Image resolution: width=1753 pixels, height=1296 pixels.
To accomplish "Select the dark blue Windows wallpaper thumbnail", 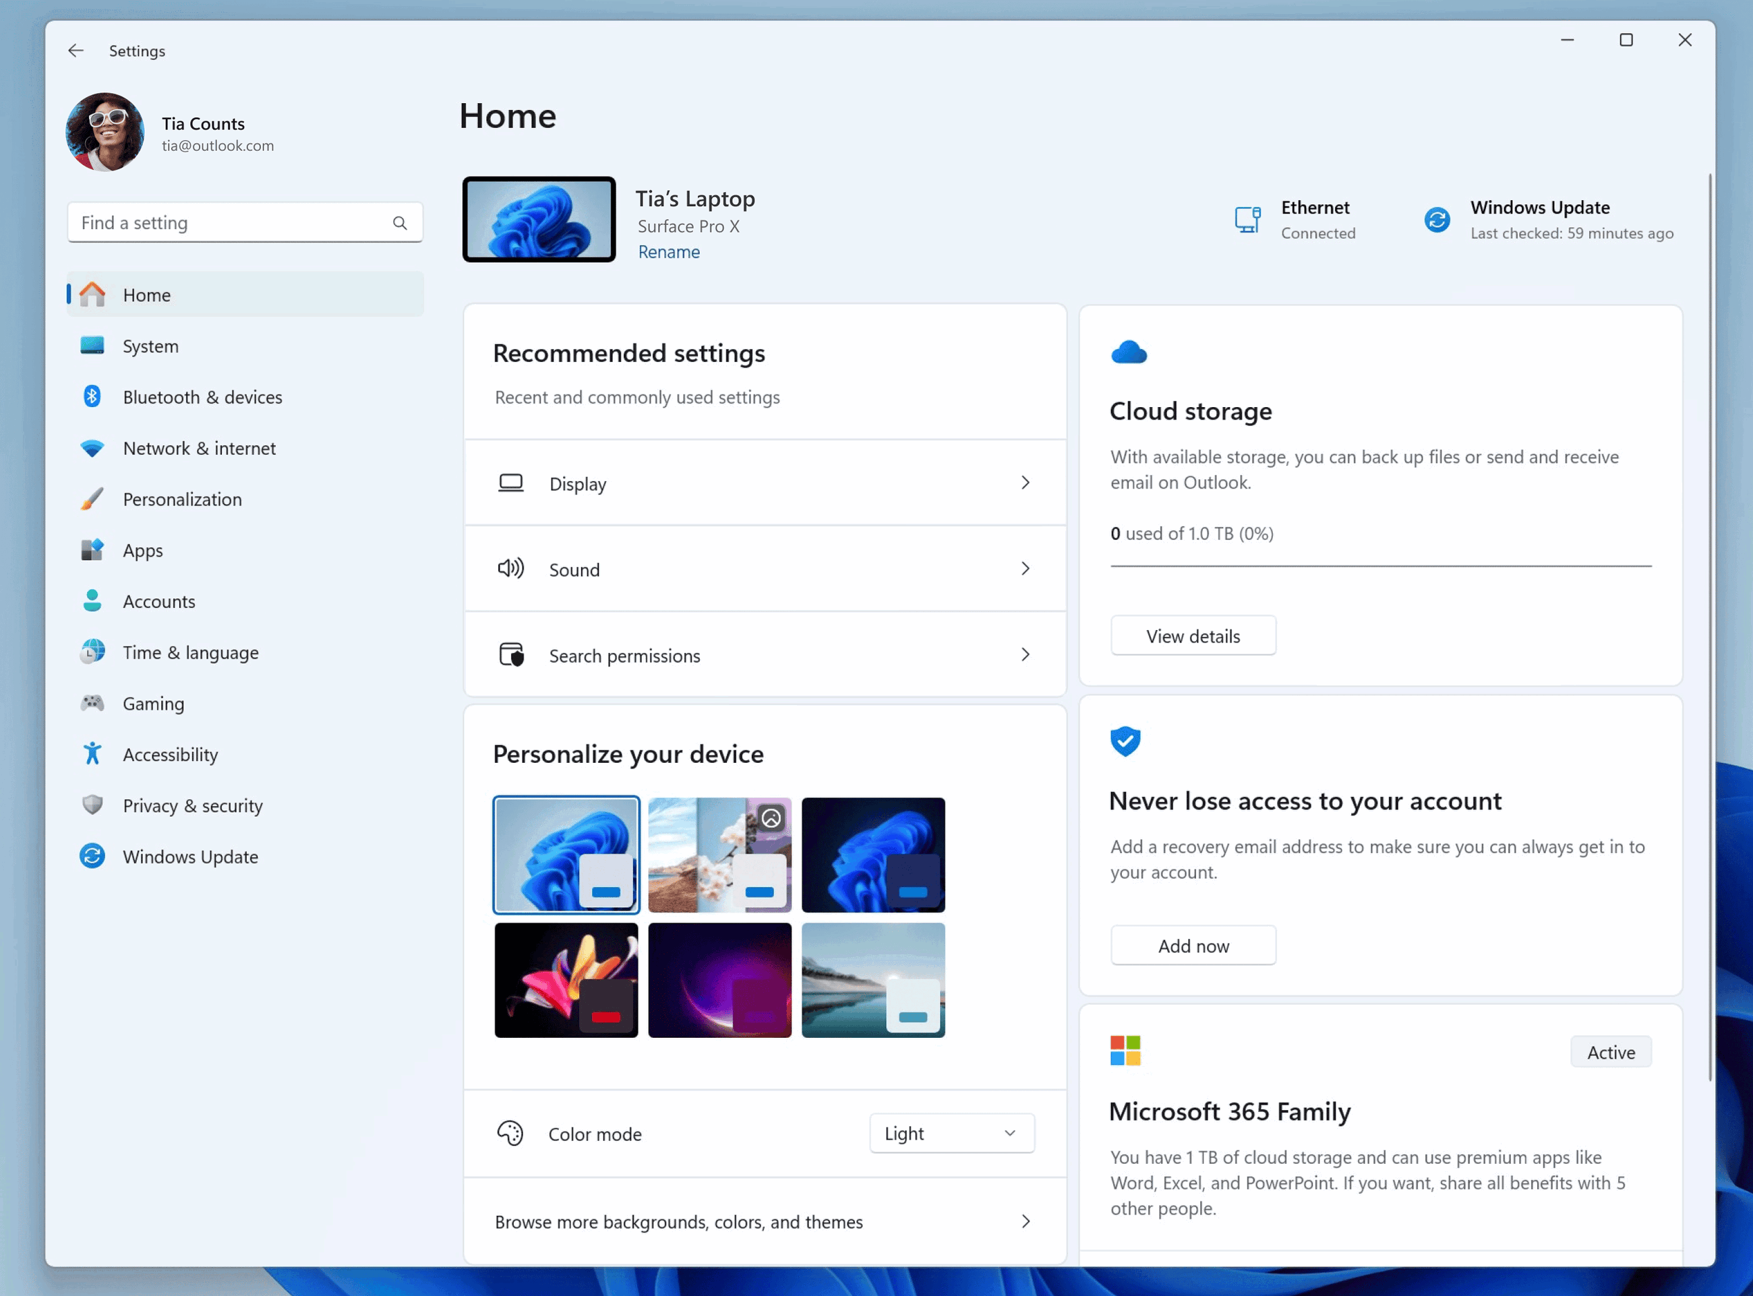I will pos(872,854).
